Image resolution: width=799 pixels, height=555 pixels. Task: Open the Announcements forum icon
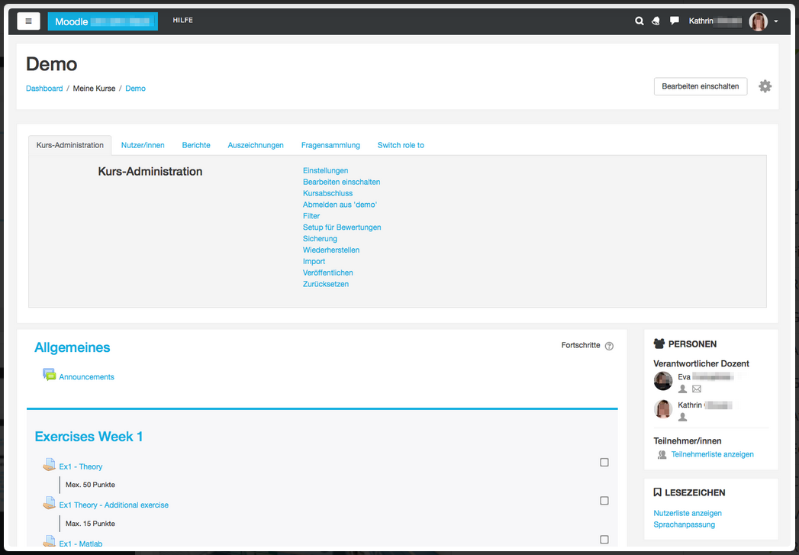[50, 376]
